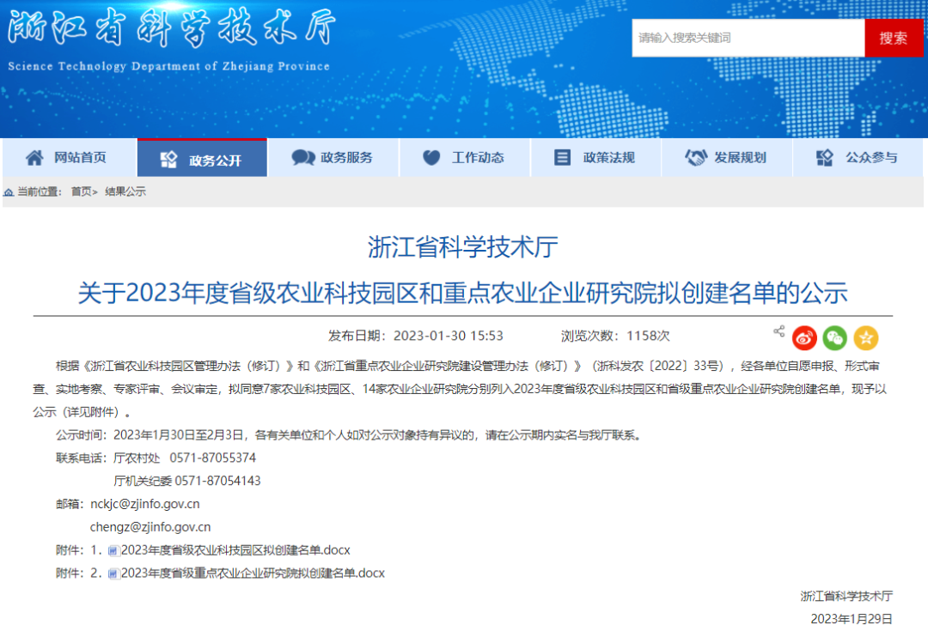Click the small gray share icon
The height and width of the screenshot is (637, 928).
[x=778, y=331]
